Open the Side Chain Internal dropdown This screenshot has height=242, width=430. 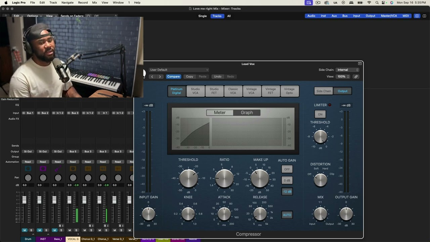pos(347,70)
